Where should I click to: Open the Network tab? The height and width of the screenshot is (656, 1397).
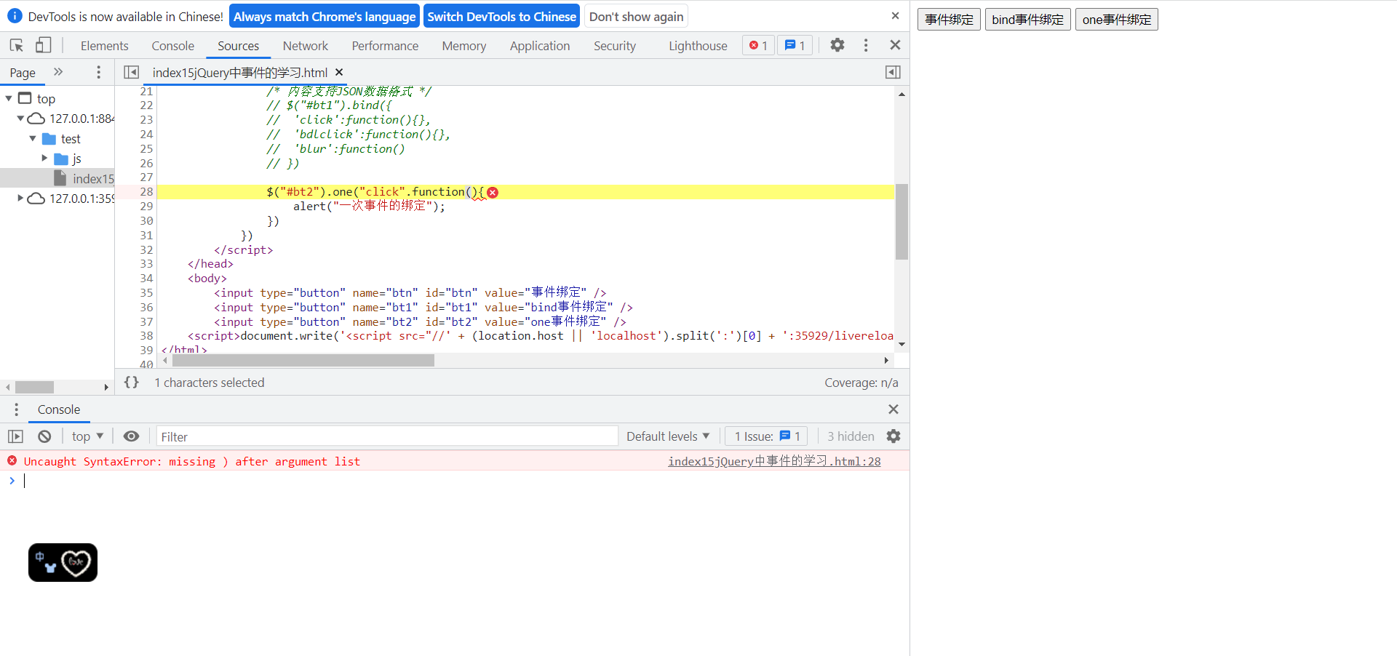click(x=306, y=46)
